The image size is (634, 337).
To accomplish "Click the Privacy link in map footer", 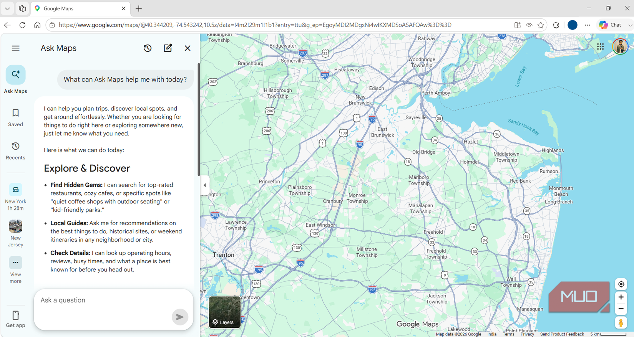I will 527,334.
